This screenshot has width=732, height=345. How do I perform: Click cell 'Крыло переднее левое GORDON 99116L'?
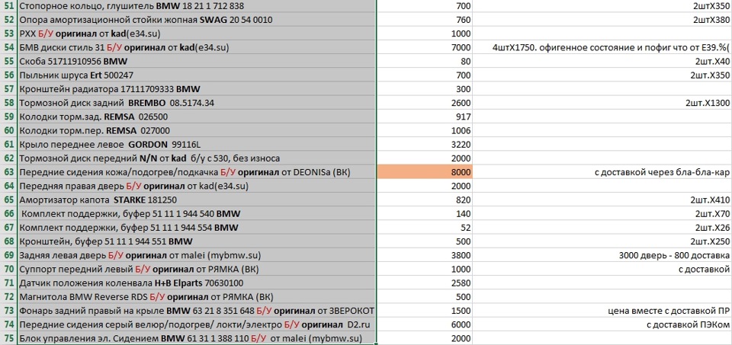coord(197,145)
